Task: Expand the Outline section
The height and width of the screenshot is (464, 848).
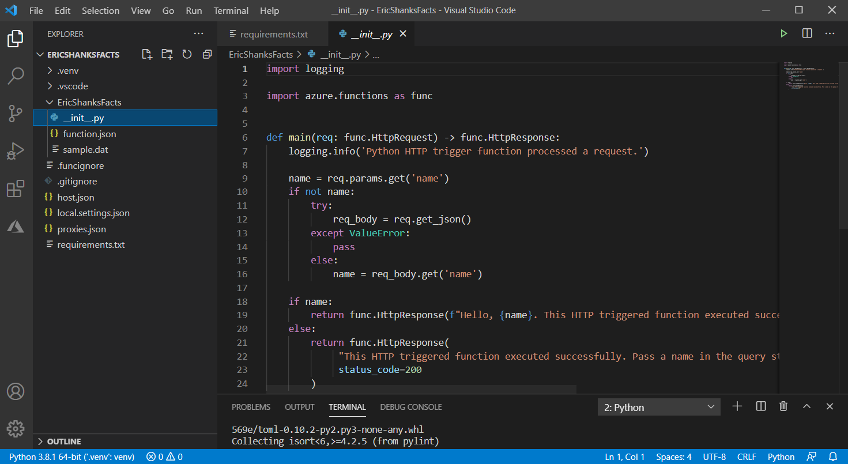Action: click(63, 442)
